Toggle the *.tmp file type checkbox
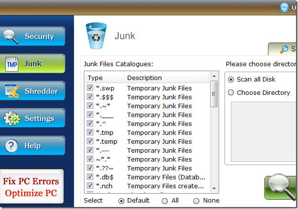The width and height of the screenshot is (298, 209). pyautogui.click(x=90, y=132)
